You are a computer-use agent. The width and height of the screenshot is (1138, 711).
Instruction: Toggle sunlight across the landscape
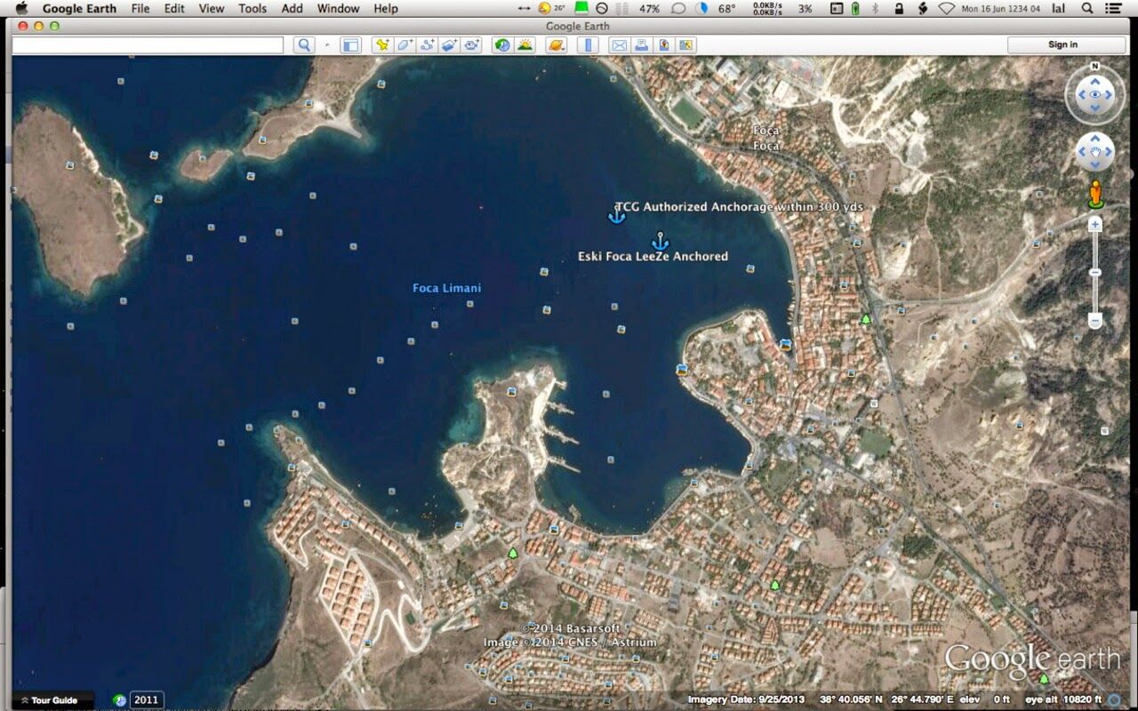525,44
